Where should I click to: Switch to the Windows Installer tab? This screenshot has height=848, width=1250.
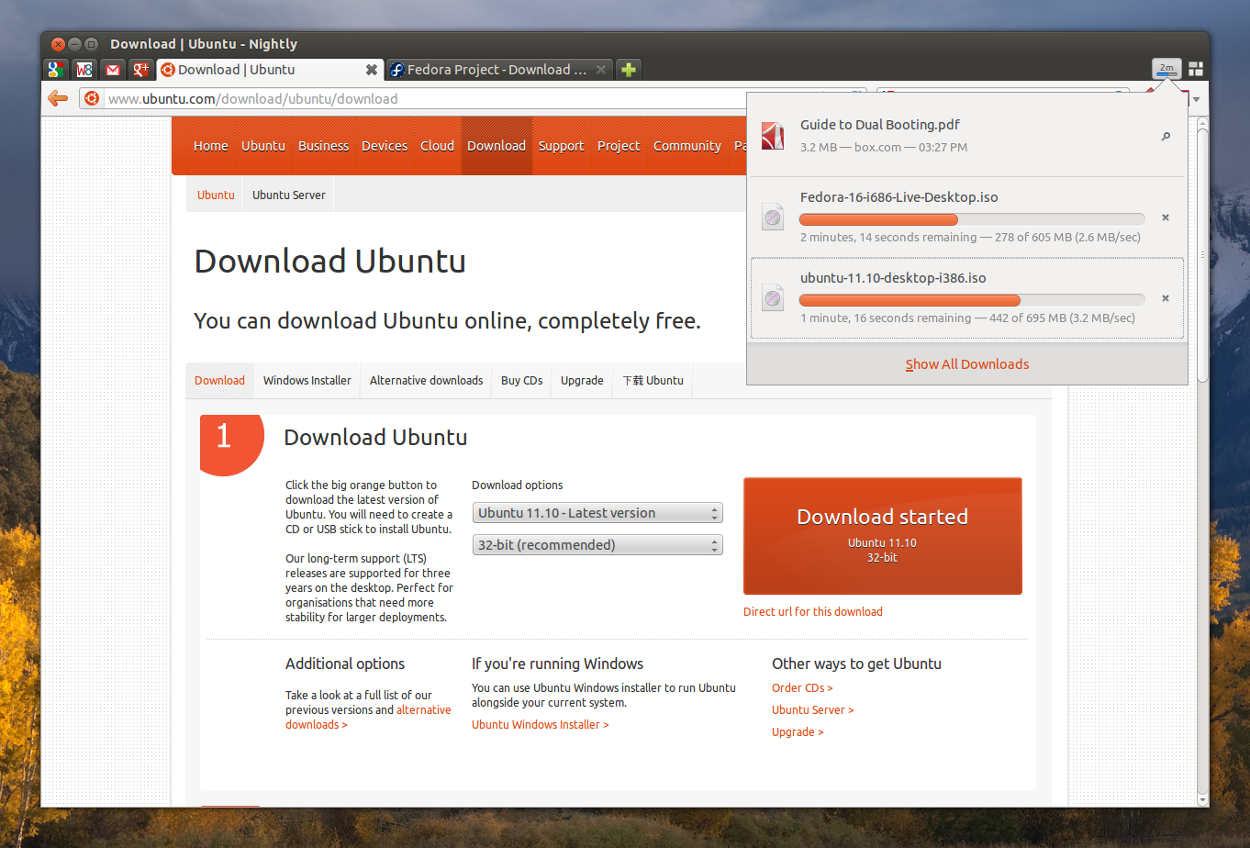(307, 380)
